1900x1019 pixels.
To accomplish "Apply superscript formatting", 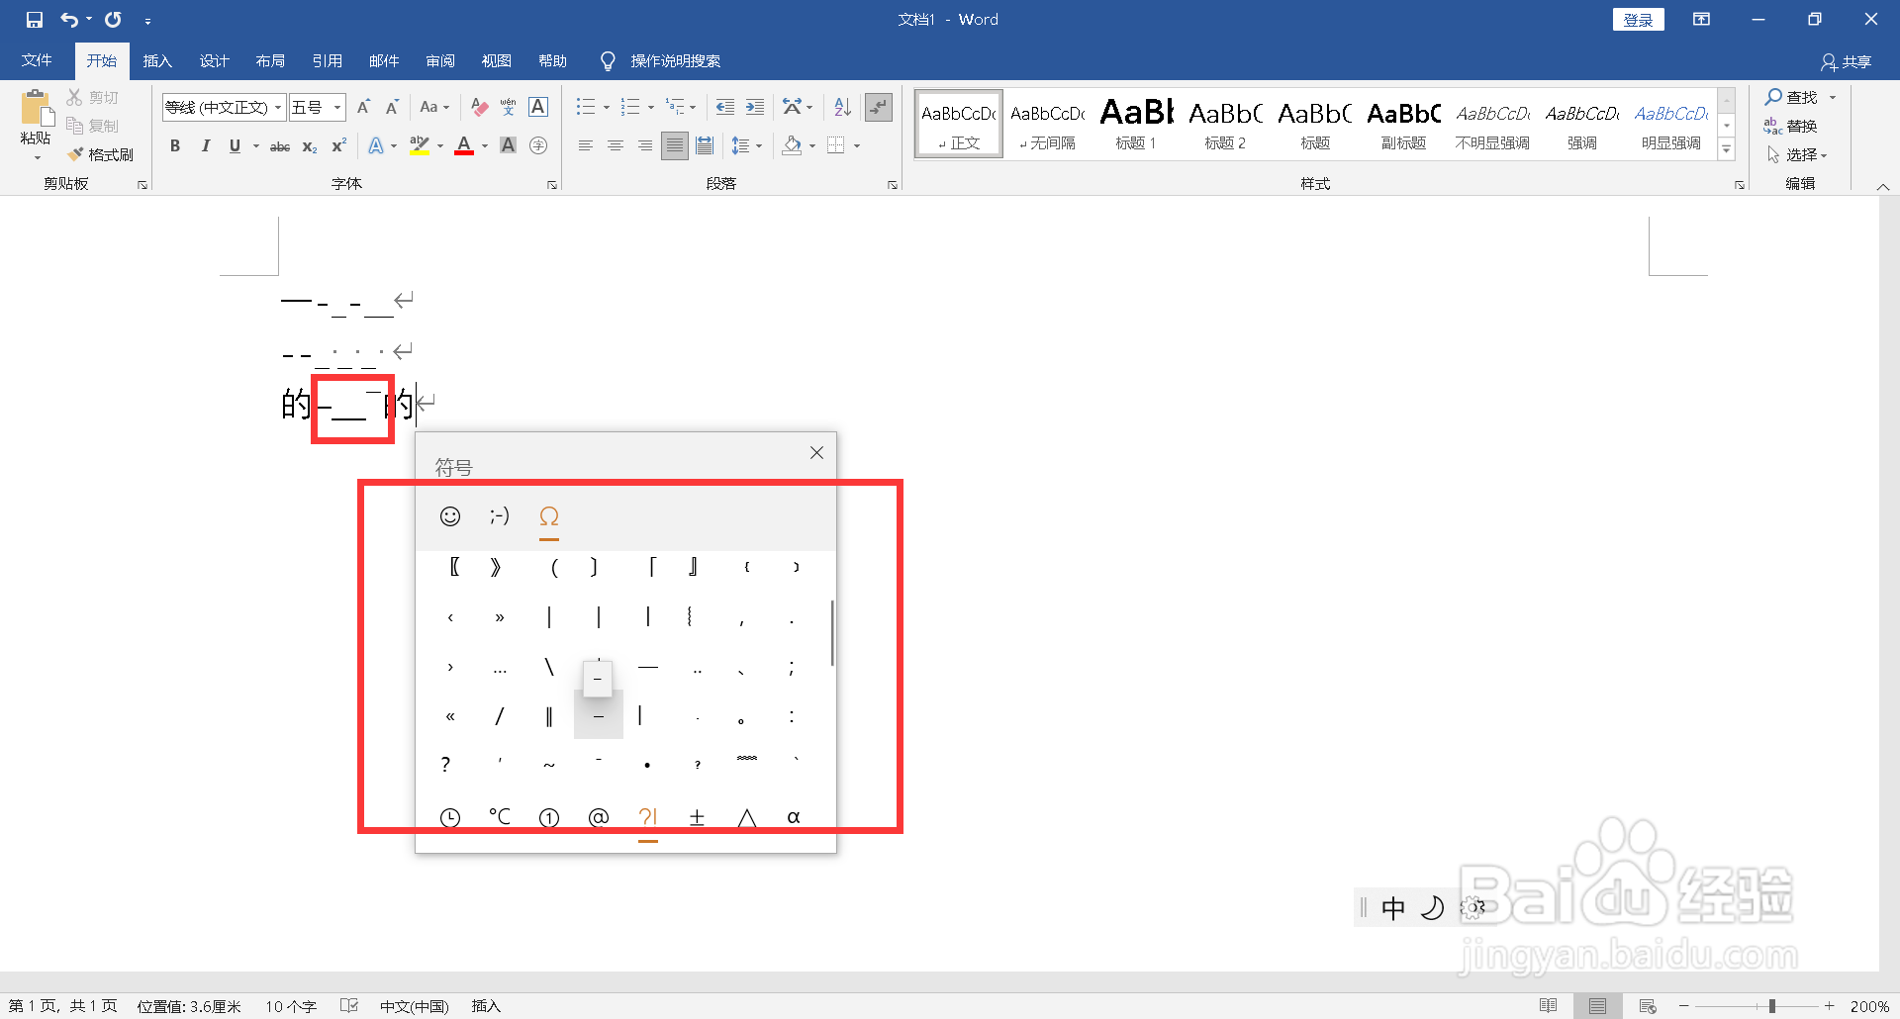I will pyautogui.click(x=338, y=146).
